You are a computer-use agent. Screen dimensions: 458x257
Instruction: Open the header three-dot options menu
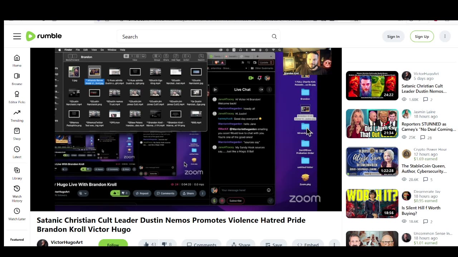pyautogui.click(x=445, y=36)
